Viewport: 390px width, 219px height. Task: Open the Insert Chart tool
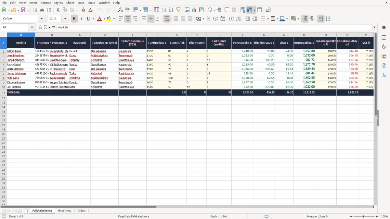click(194, 10)
